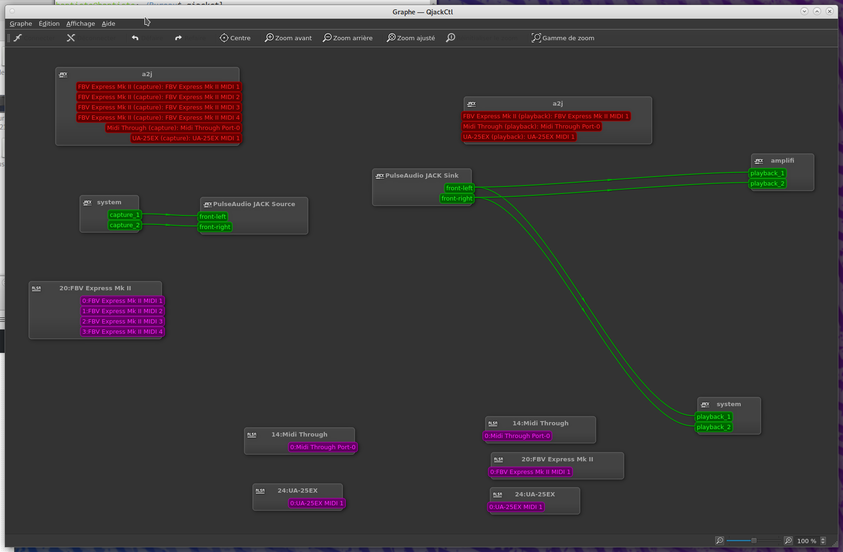The width and height of the screenshot is (843, 552).
Task: Select the amplifi node title
Action: (782, 161)
